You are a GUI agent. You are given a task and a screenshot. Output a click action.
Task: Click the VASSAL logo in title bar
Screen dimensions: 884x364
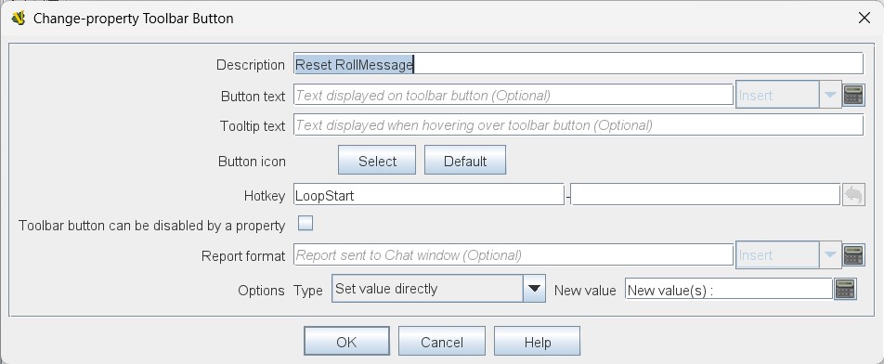tap(19, 18)
